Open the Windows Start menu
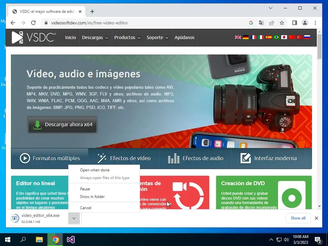The width and height of the screenshot is (328, 246). click(x=8, y=240)
